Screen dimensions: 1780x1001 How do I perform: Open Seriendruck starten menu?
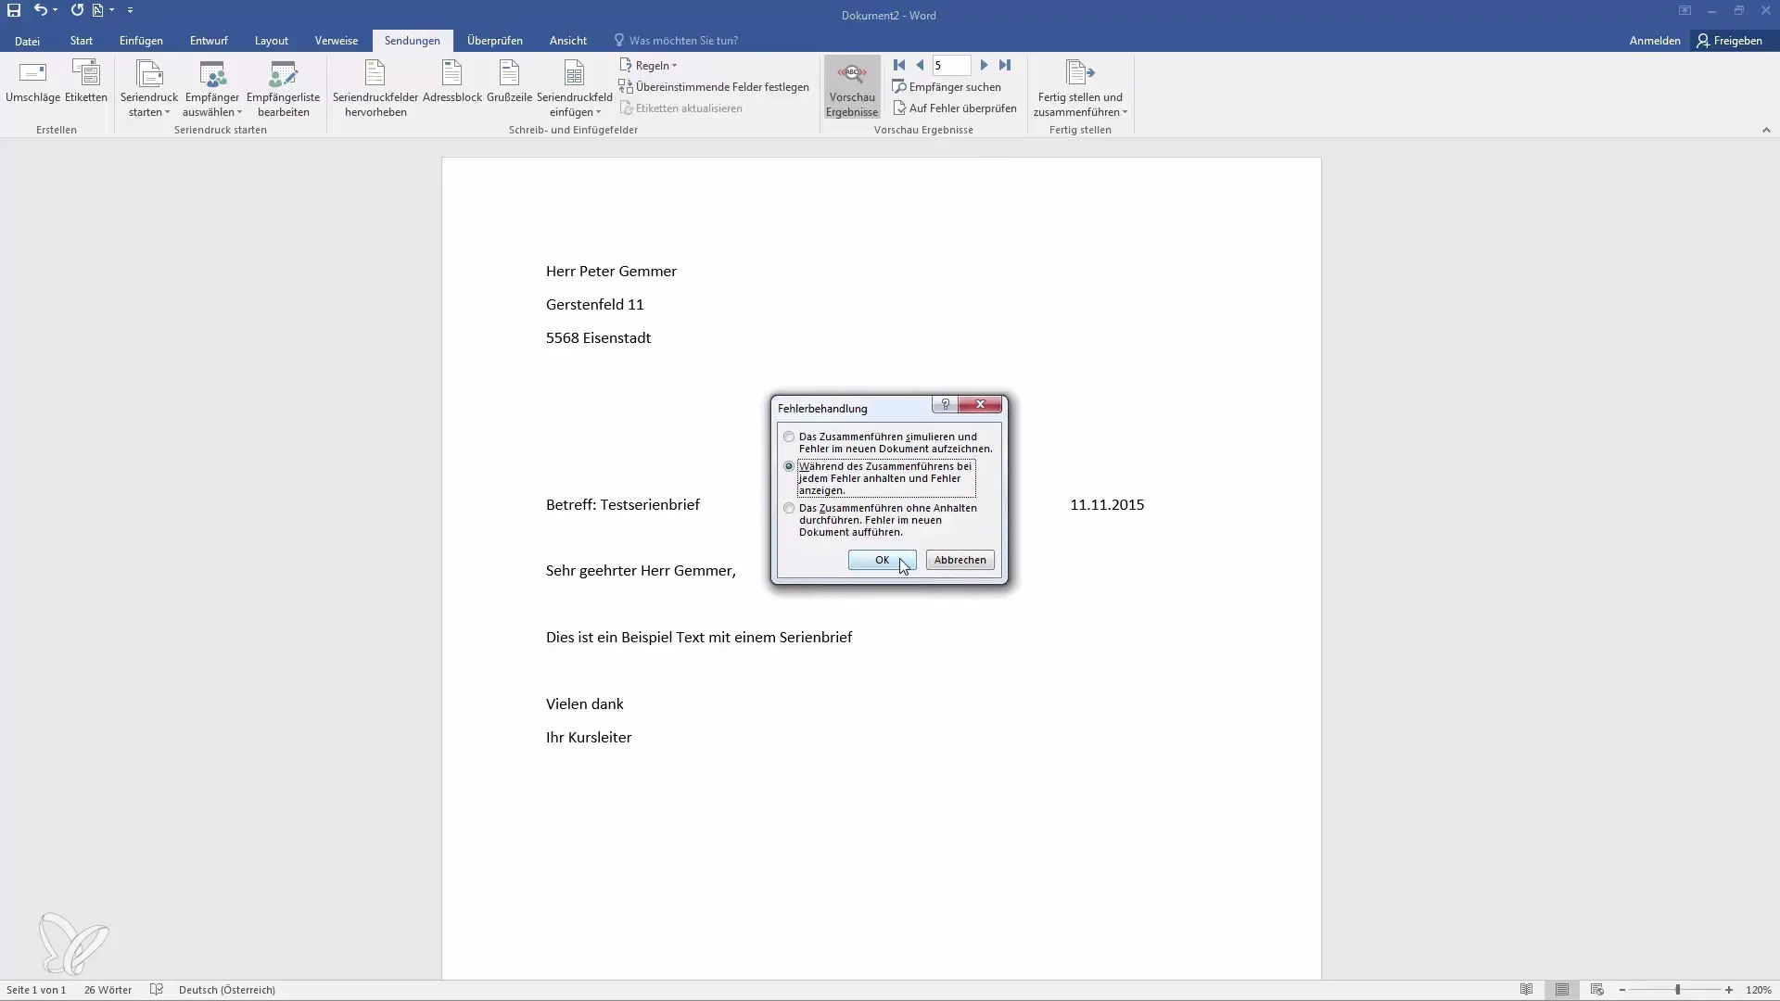(149, 89)
